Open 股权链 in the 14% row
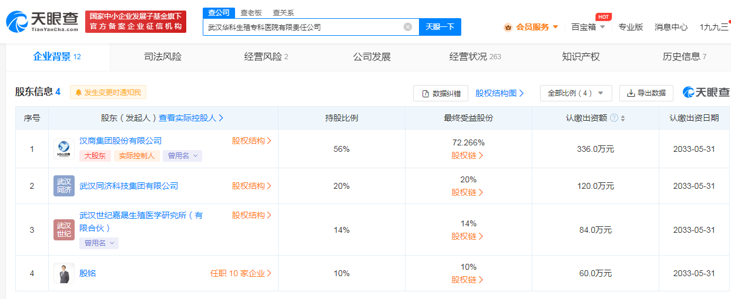731x299 pixels. (468, 236)
